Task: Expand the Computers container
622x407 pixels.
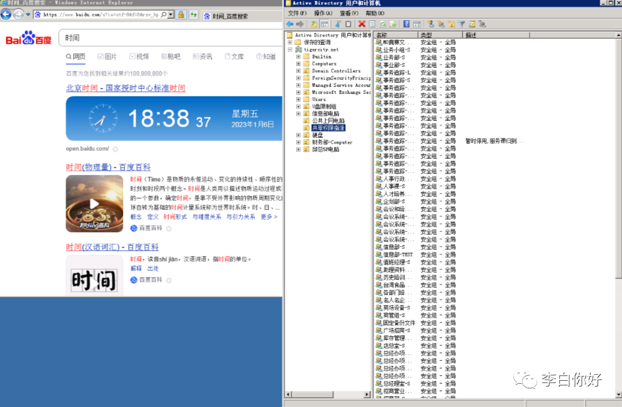Action: click(298, 64)
